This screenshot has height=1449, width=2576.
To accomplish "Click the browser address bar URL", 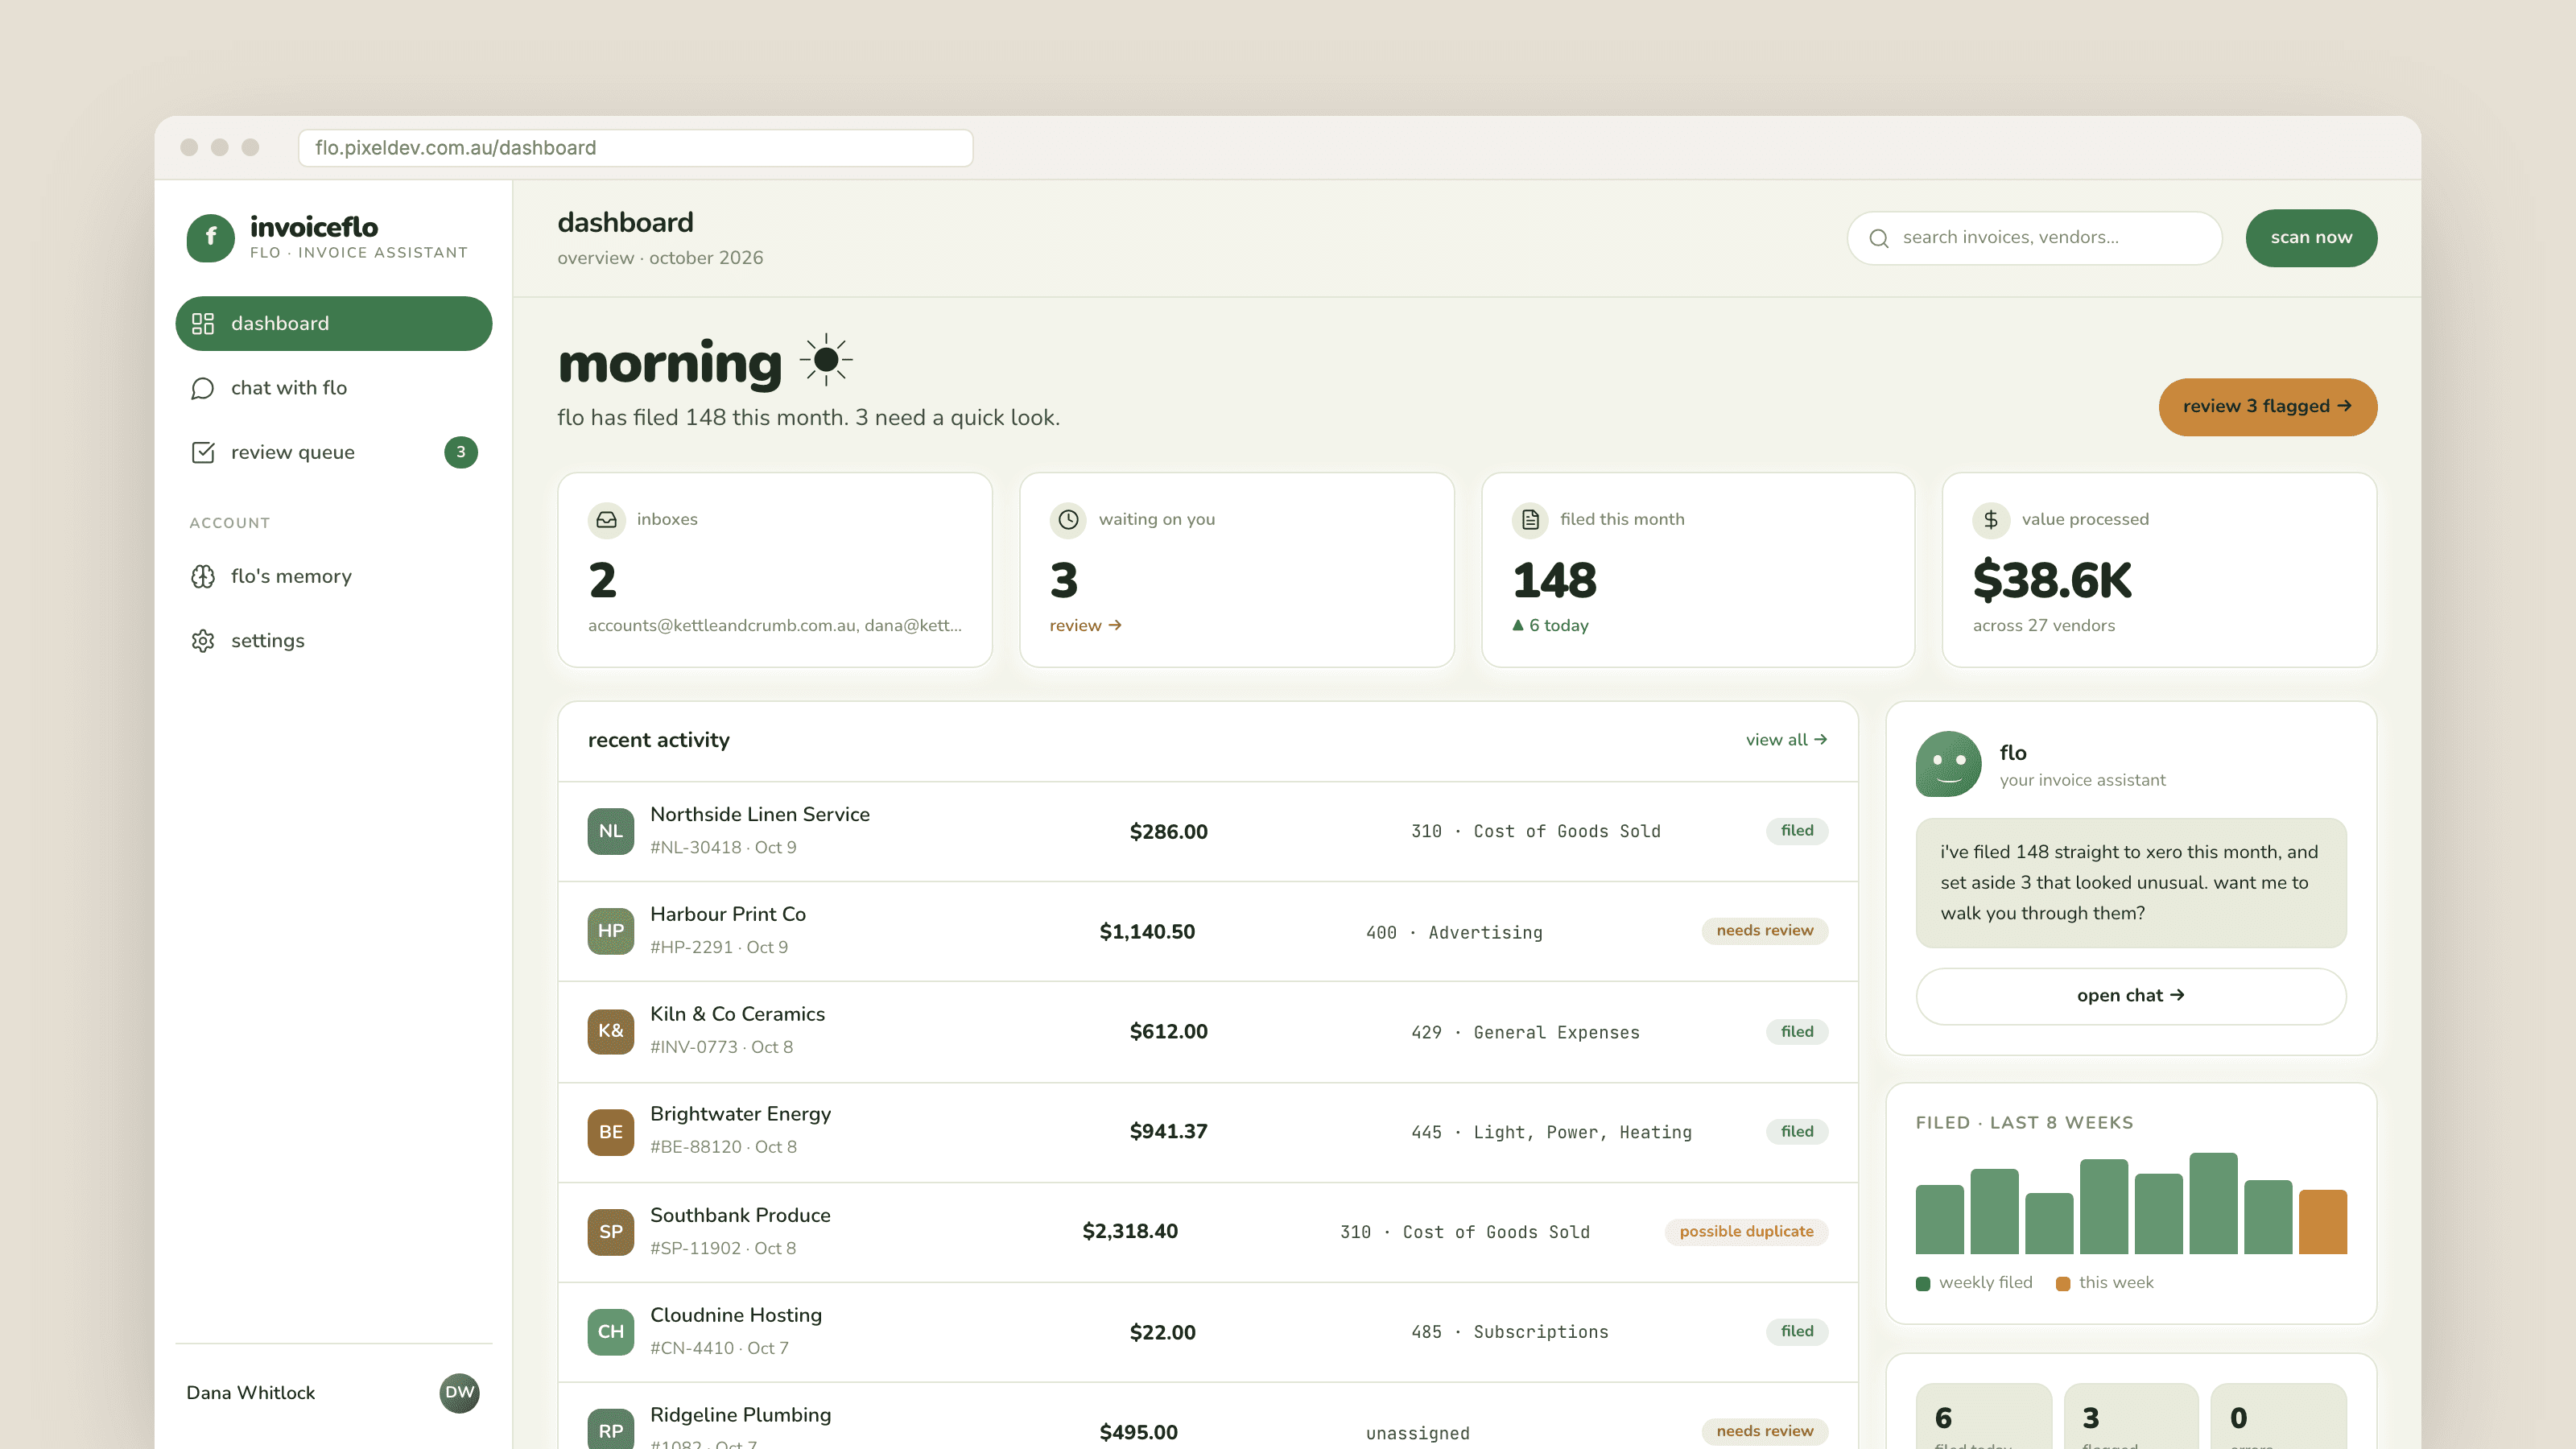I will click(635, 148).
